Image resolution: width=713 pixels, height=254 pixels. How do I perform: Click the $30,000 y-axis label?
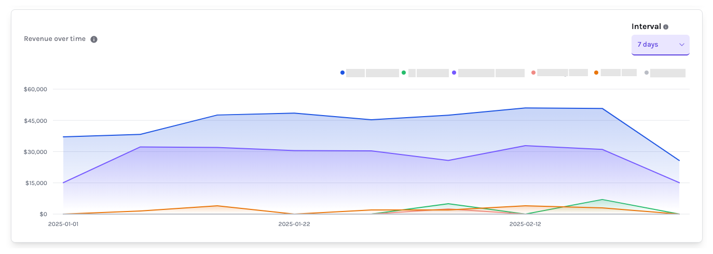pyautogui.click(x=36, y=152)
